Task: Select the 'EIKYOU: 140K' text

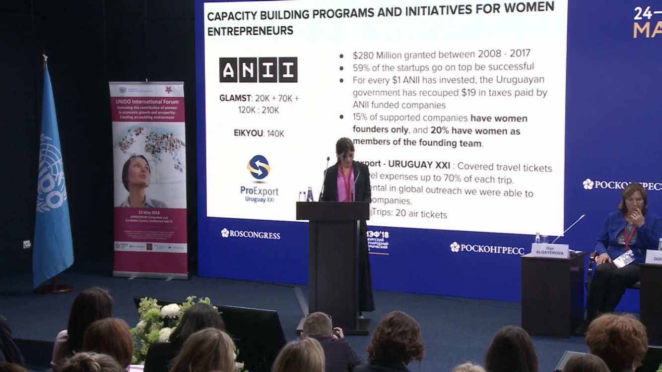Action: click(x=259, y=133)
